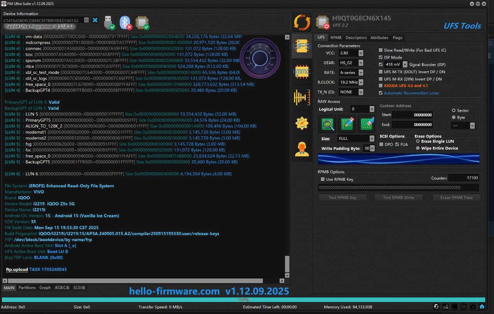
Task: Click the Bluetooth status icon
Action: point(125,23)
